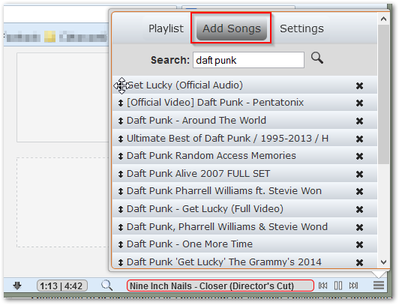Viewport: 399px width, 305px height.
Task: Click the down arrow icon in player bar
Action: pos(17,286)
